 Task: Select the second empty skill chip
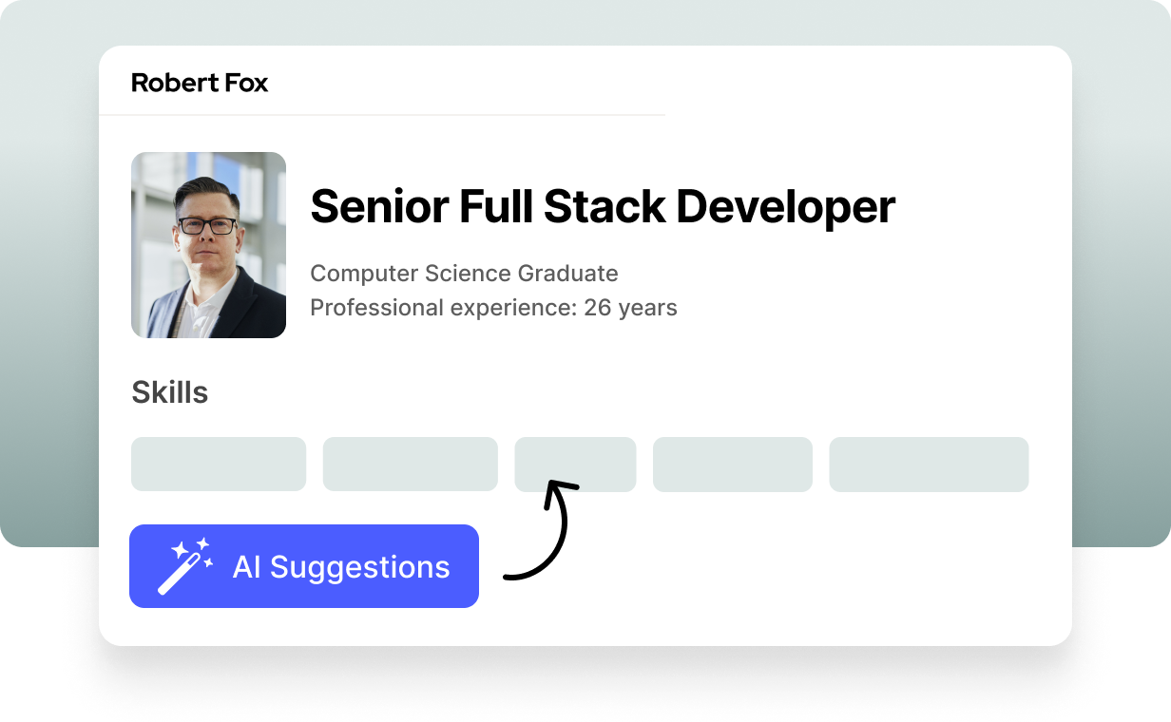[410, 464]
